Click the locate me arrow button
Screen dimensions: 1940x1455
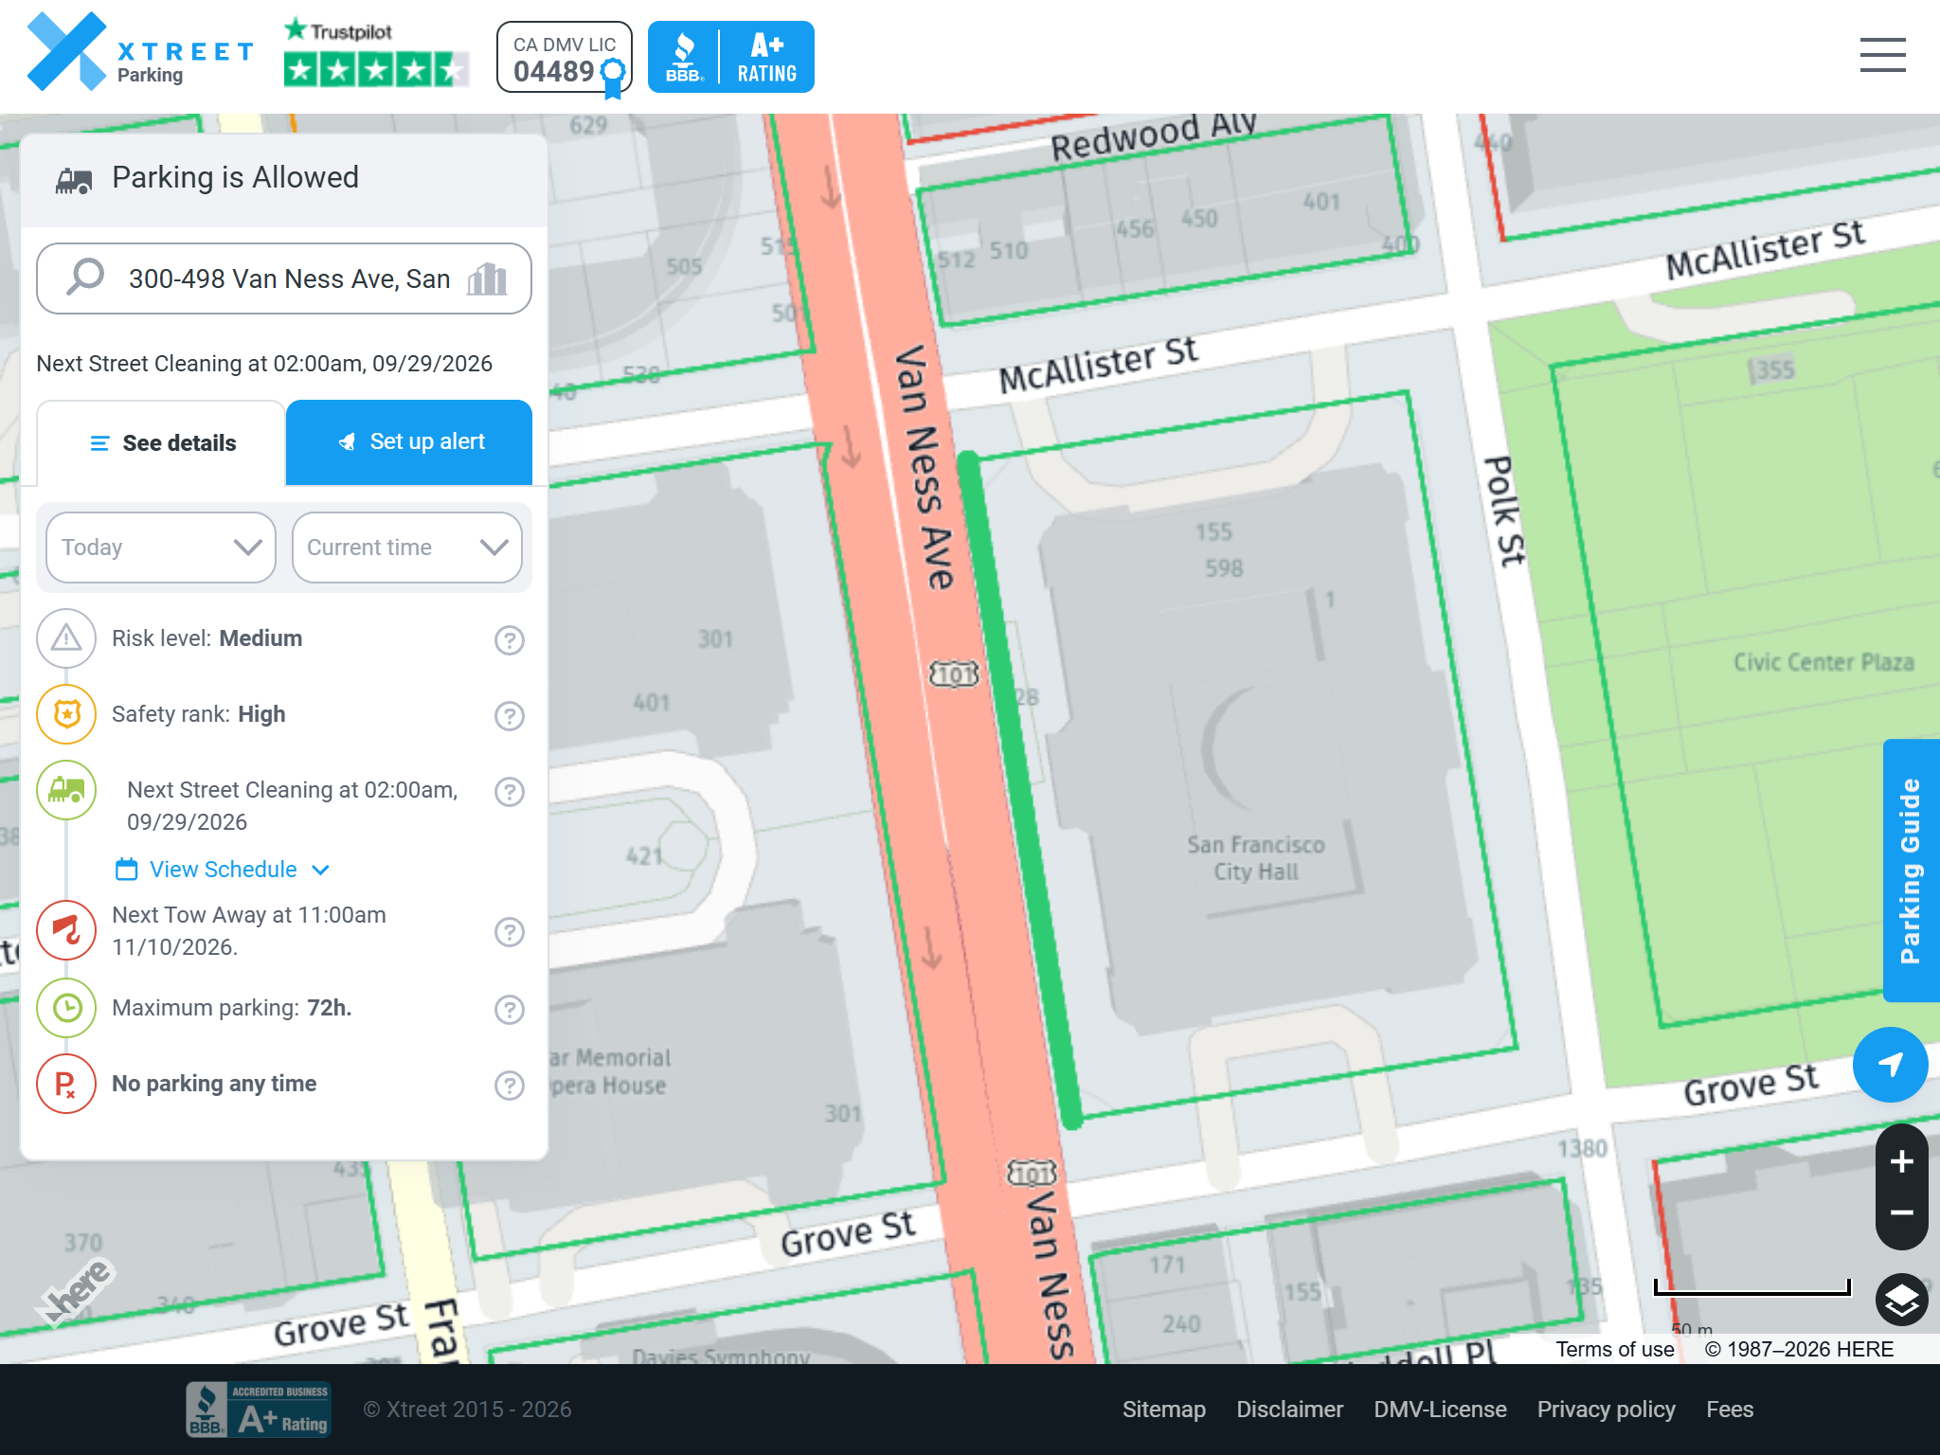pos(1891,1065)
